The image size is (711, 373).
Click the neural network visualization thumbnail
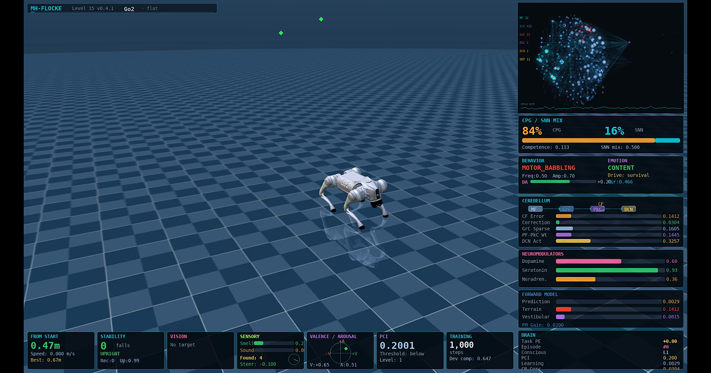pos(601,58)
